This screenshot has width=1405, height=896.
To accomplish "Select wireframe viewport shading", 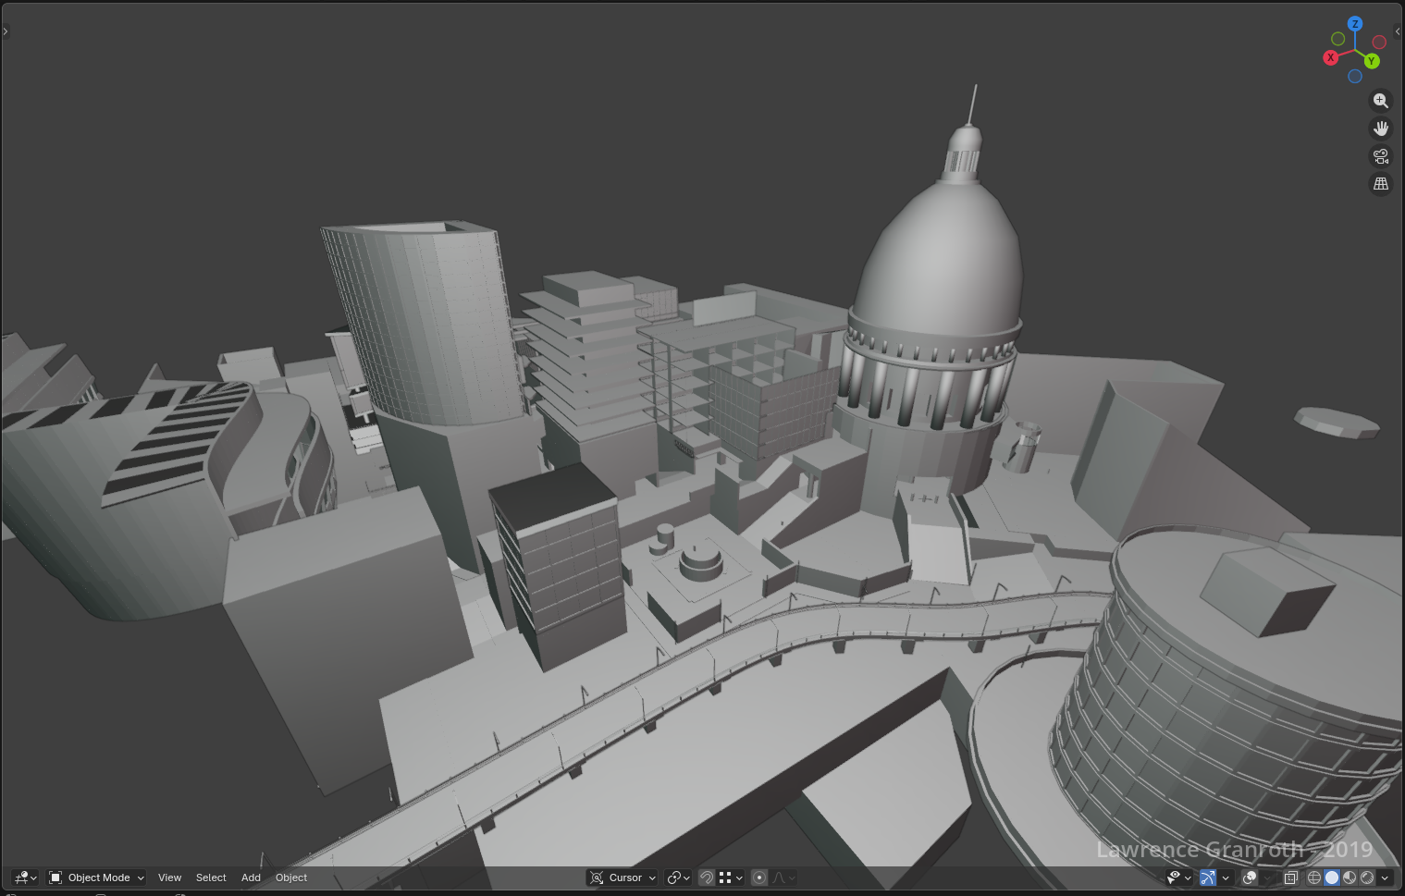I will [1313, 878].
